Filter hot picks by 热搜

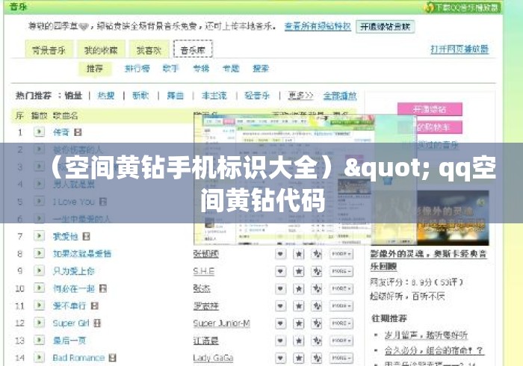[x=106, y=96]
